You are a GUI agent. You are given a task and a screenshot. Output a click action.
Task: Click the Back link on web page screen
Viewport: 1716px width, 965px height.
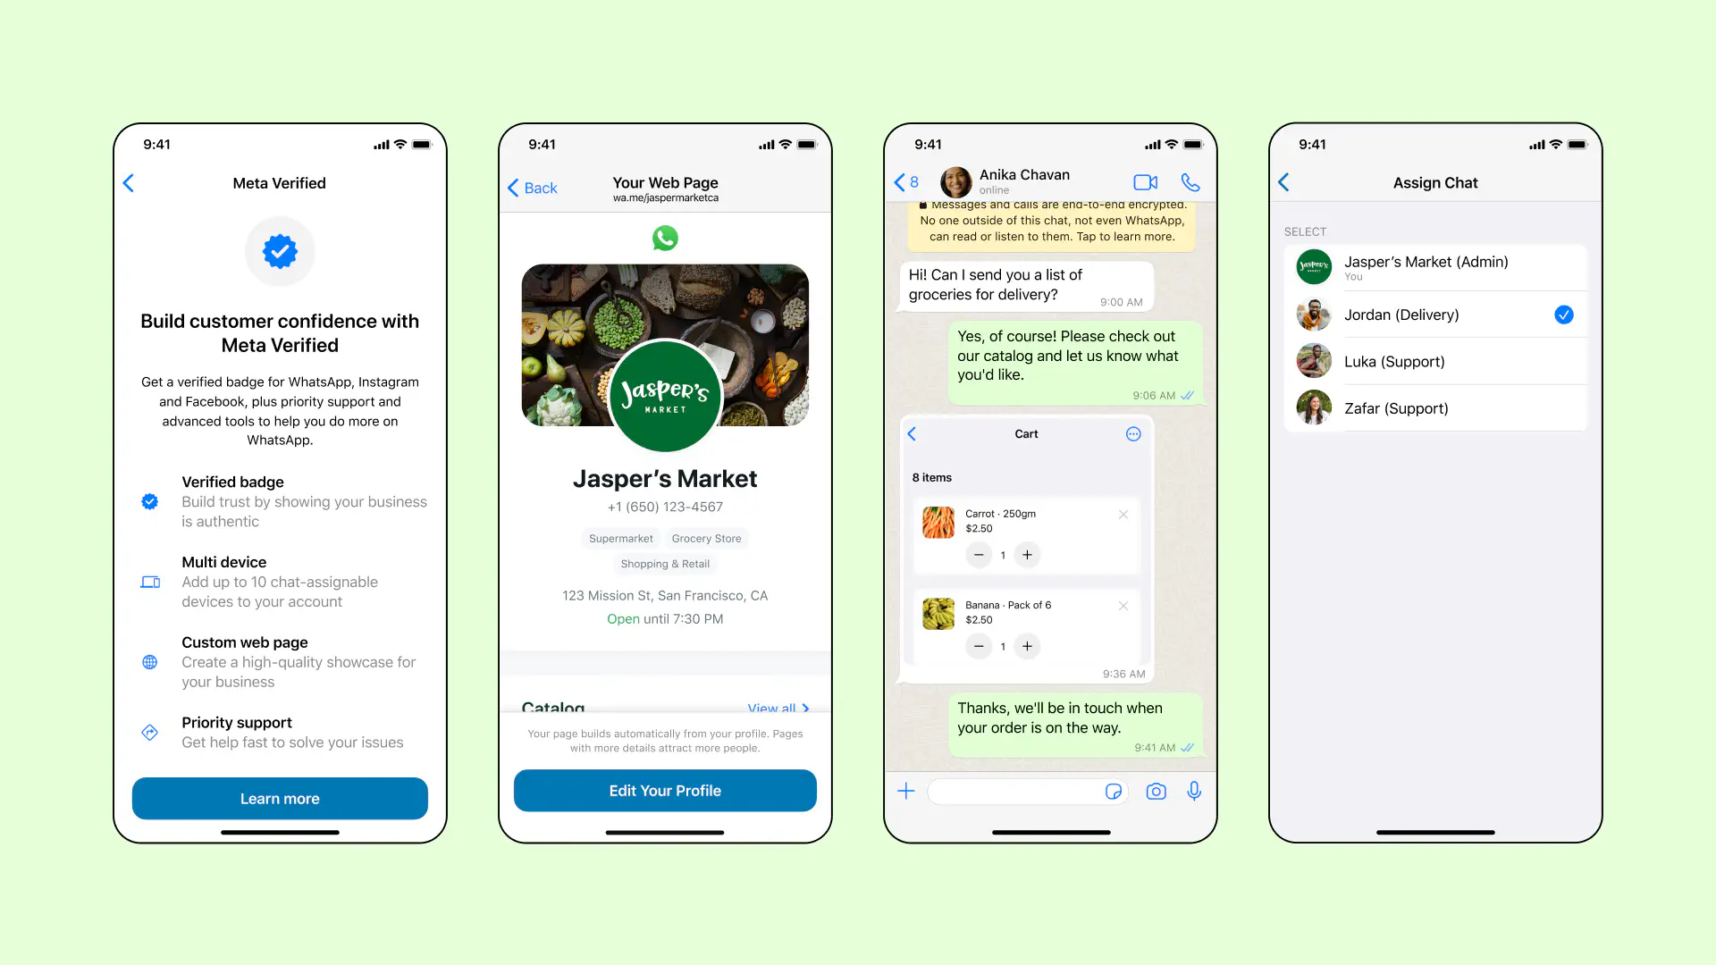533,186
